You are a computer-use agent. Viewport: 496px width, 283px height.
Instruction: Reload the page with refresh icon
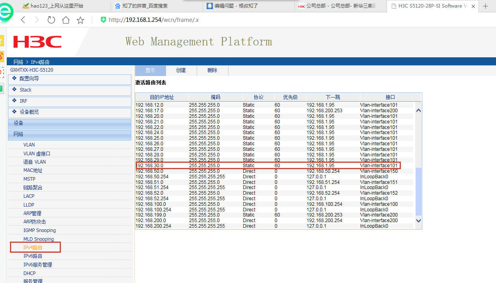[x=51, y=20]
